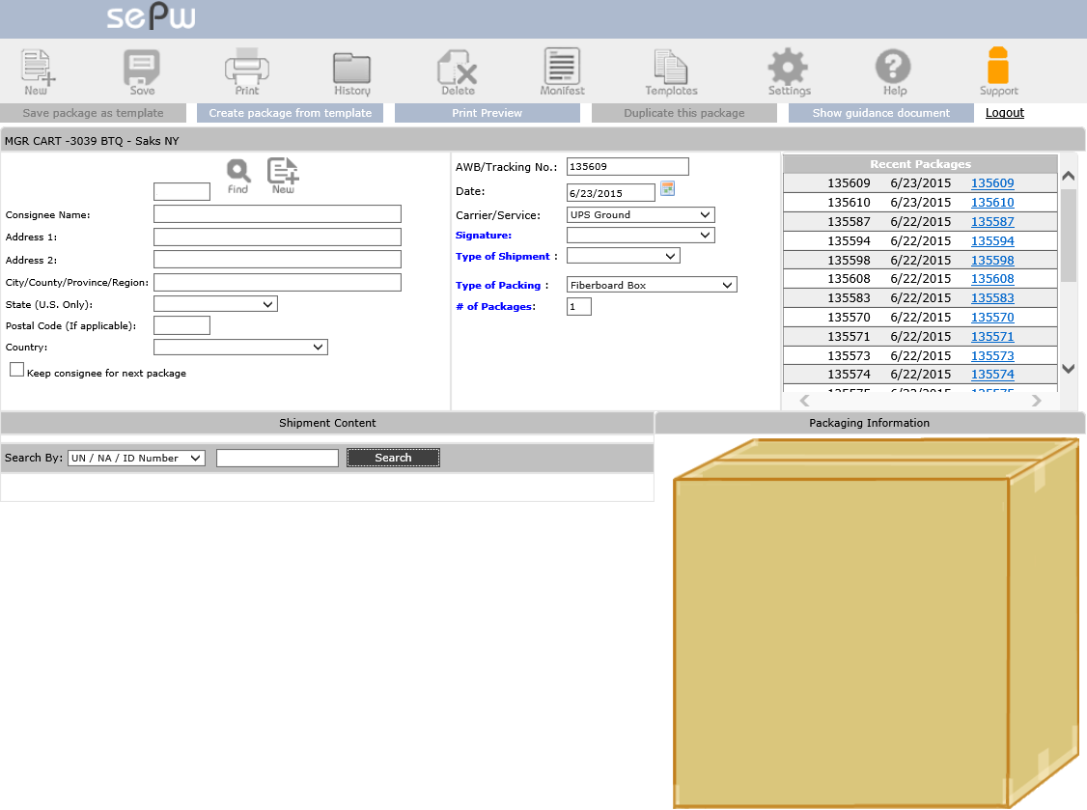Open the Signature dropdown
1087x810 pixels.
641,236
